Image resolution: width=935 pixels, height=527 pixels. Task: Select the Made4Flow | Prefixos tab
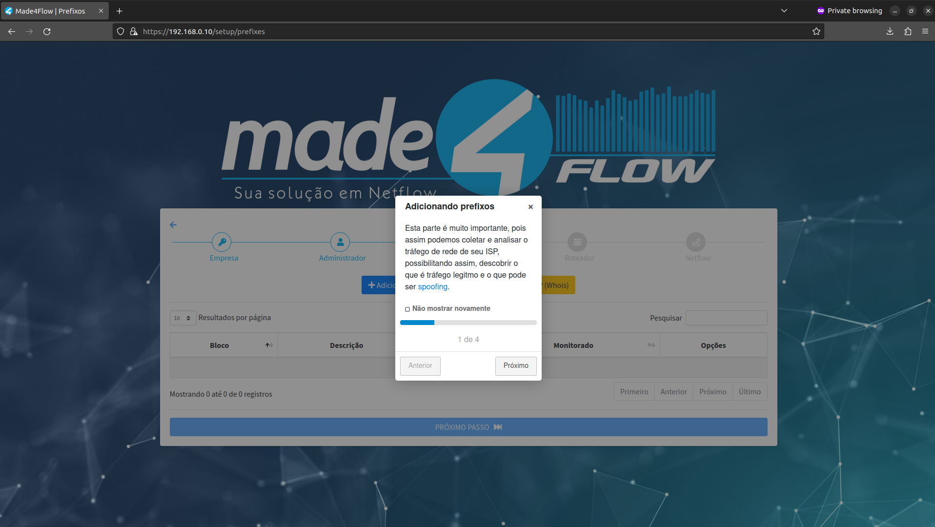click(55, 11)
